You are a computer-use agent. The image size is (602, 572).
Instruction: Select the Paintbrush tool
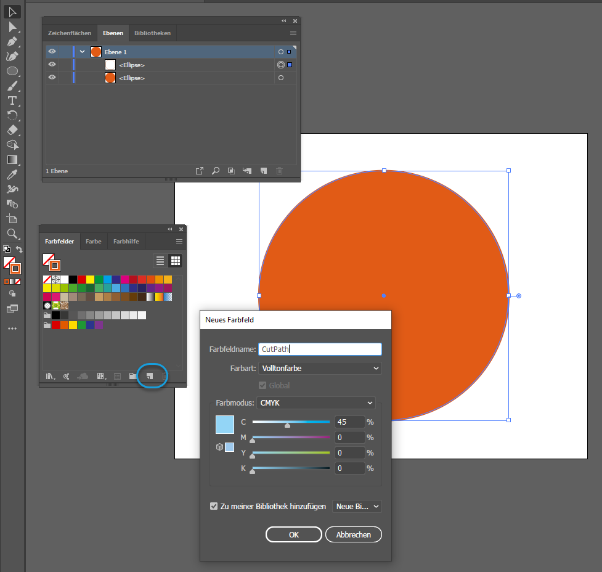(12, 86)
